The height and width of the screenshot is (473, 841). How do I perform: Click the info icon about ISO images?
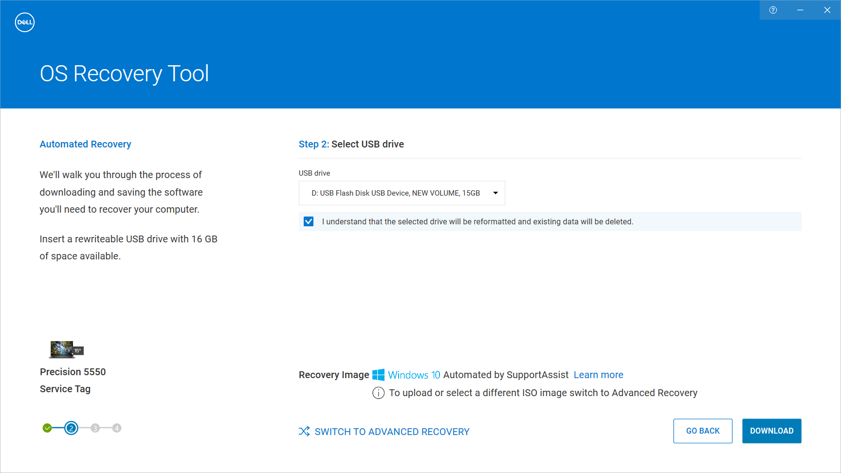click(378, 393)
